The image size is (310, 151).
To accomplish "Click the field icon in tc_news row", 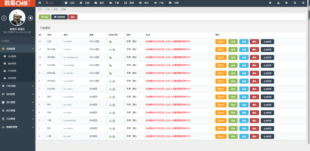I will 114,136.
